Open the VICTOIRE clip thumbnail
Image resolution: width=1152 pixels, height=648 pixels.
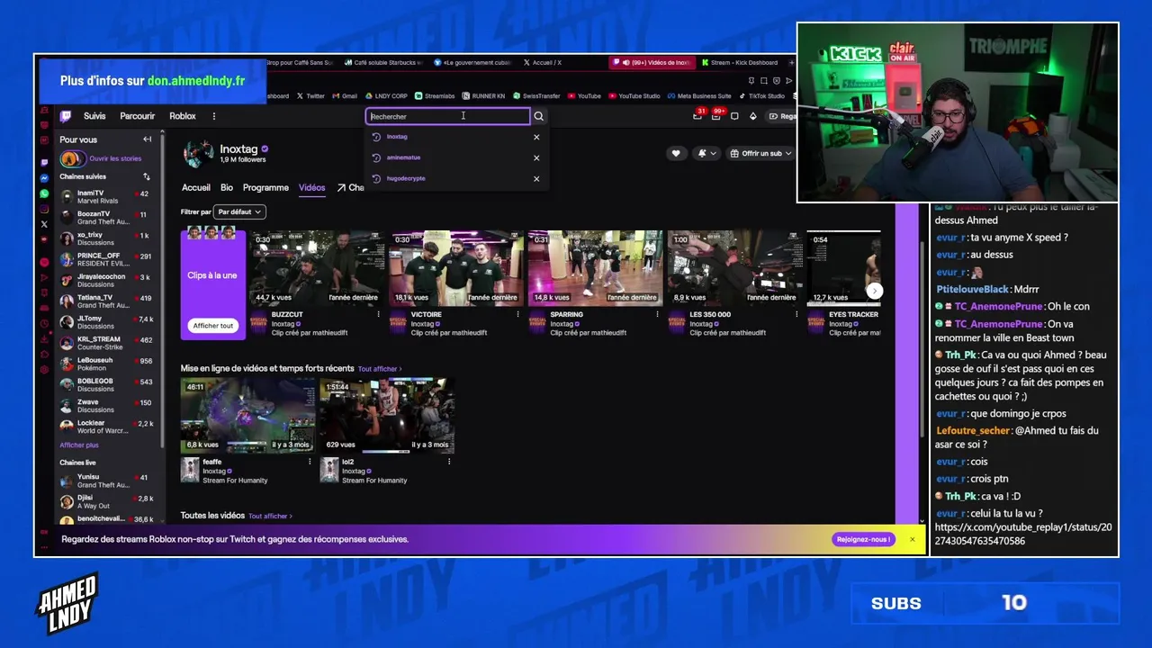coord(456,268)
